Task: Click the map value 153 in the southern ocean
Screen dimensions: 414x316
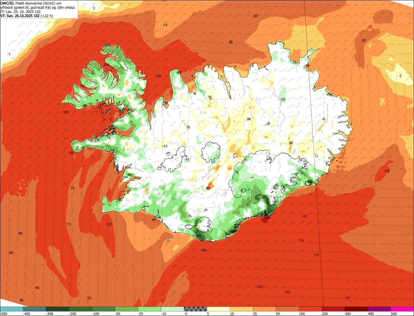Action: click(260, 287)
